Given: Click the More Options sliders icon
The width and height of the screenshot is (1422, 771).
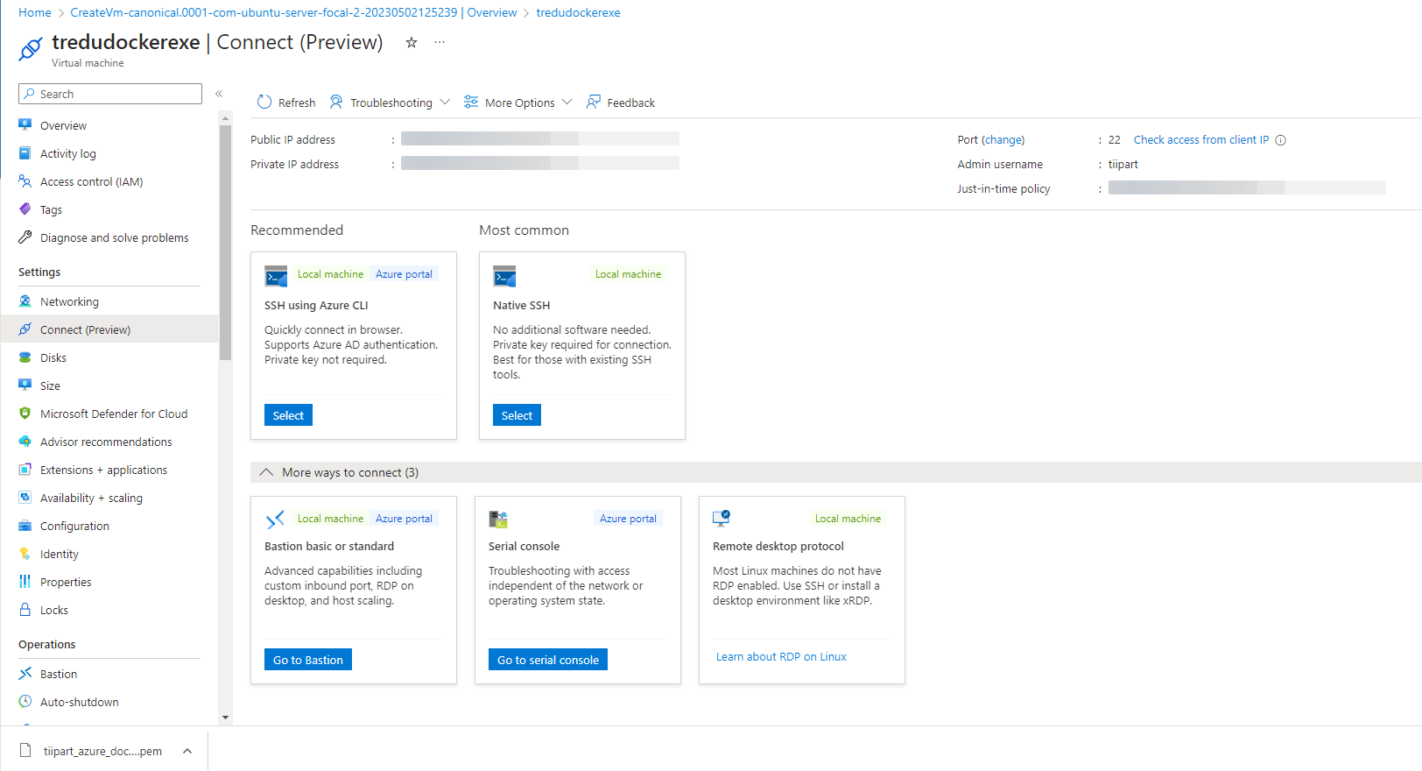Looking at the screenshot, I should (471, 103).
